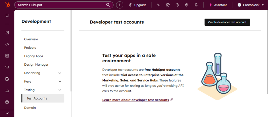Open the phone calling icon
The height and width of the screenshot is (117, 268).
[x=159, y=5]
